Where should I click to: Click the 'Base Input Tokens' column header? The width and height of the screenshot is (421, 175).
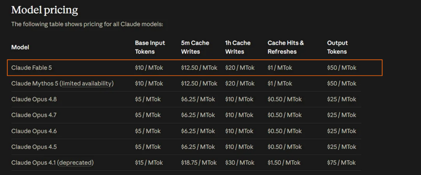tap(150, 48)
